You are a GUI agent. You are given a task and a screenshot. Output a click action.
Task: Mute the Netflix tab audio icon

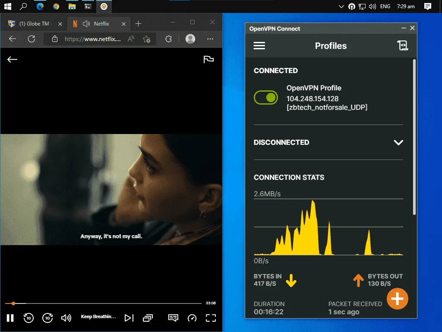point(86,24)
